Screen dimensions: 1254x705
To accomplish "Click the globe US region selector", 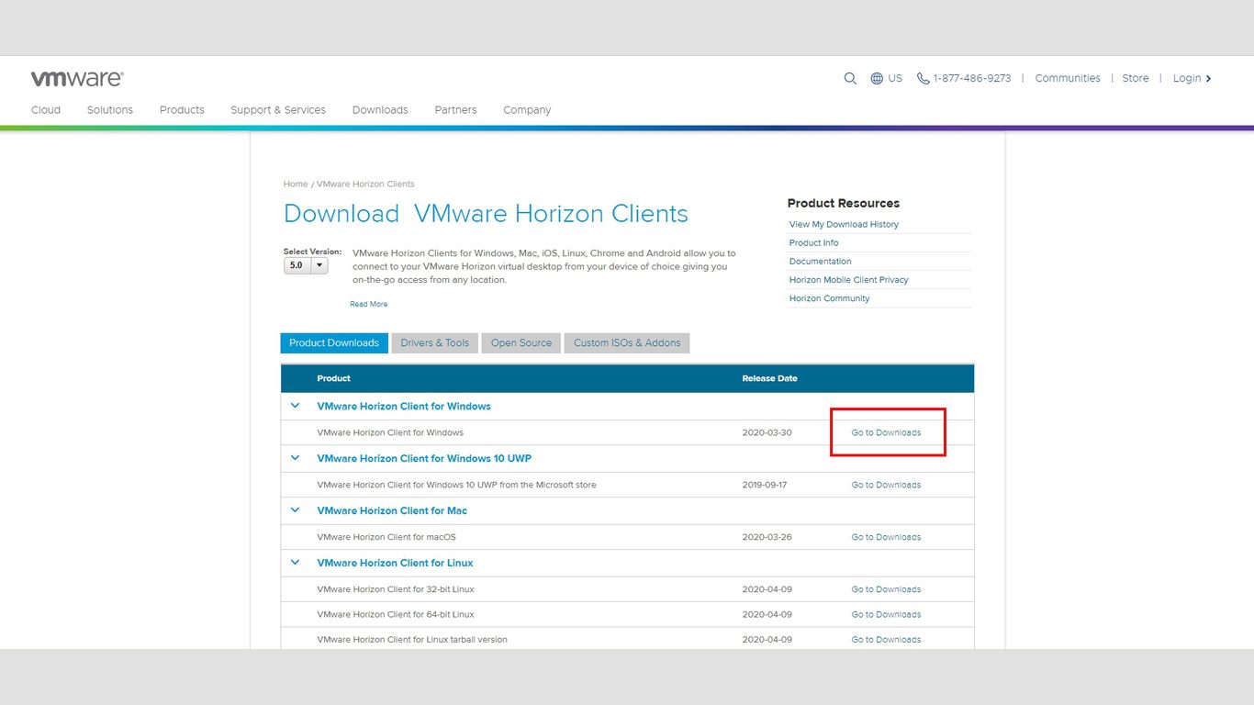I will [x=887, y=79].
